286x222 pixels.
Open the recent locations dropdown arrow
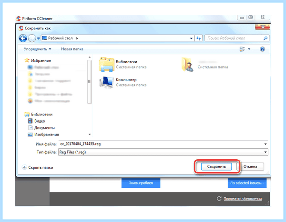(38, 39)
